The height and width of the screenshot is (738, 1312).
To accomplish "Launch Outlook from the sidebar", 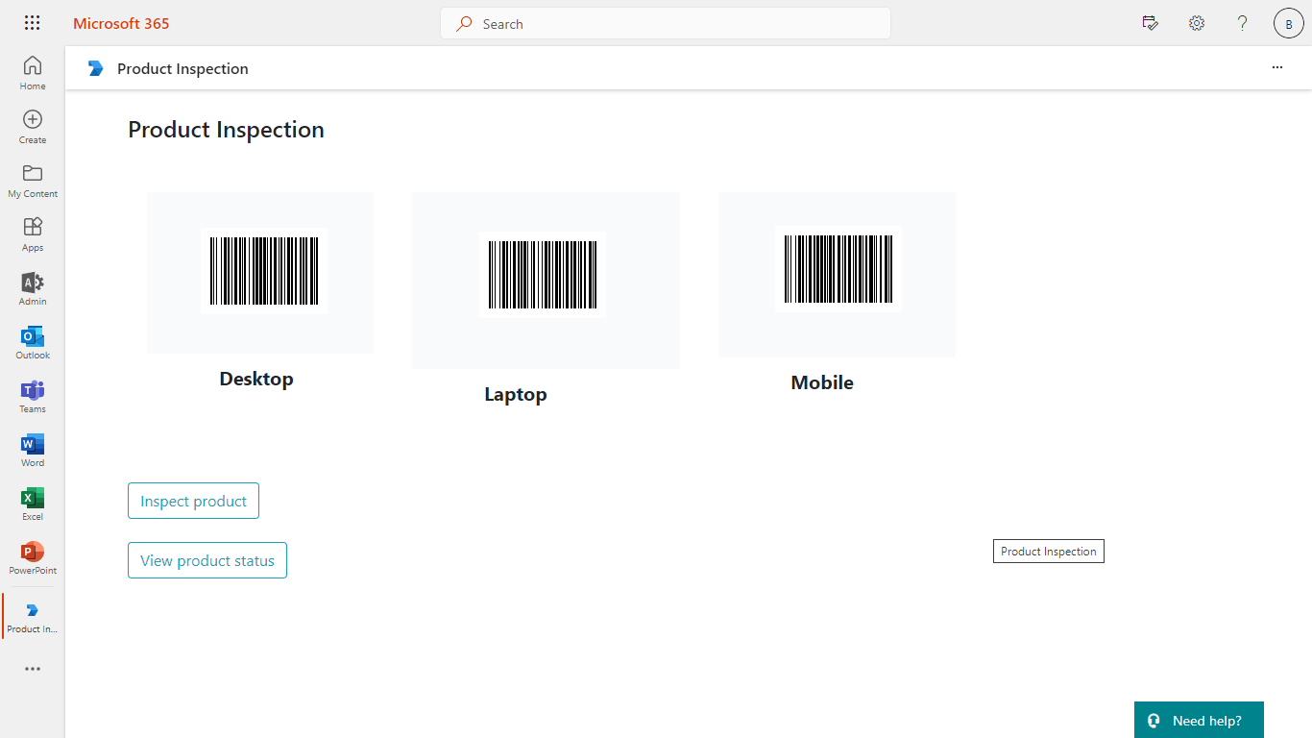I will click(33, 342).
